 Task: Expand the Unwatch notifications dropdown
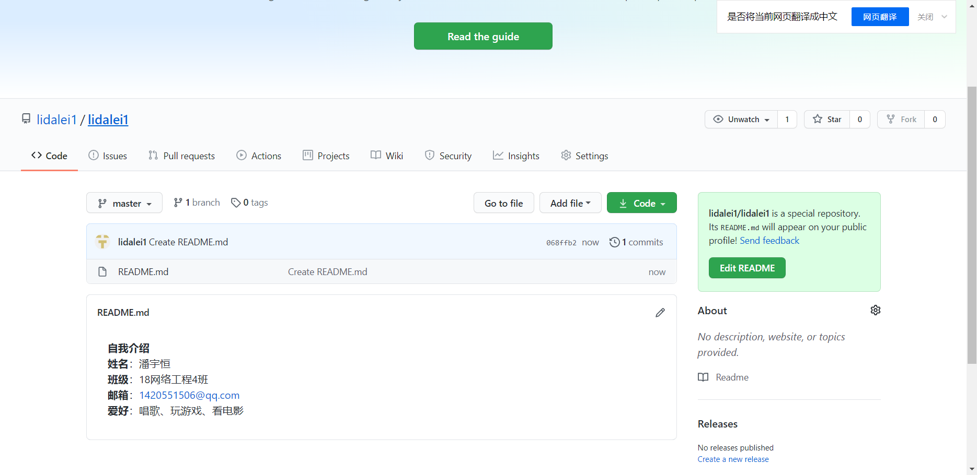(x=741, y=119)
